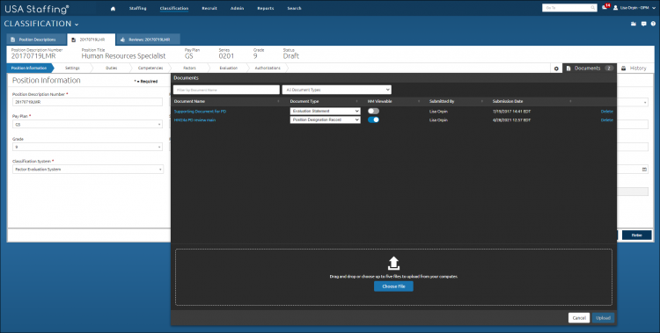Click calendar icon in right side field
Viewport: 660px width, 333px height.
coord(644,170)
